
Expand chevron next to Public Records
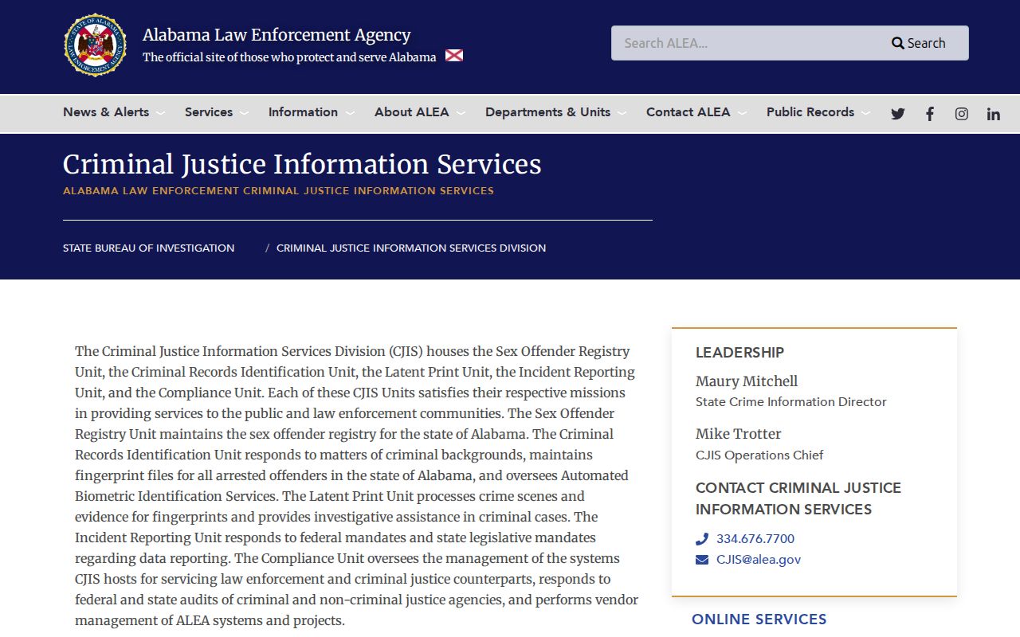865,113
